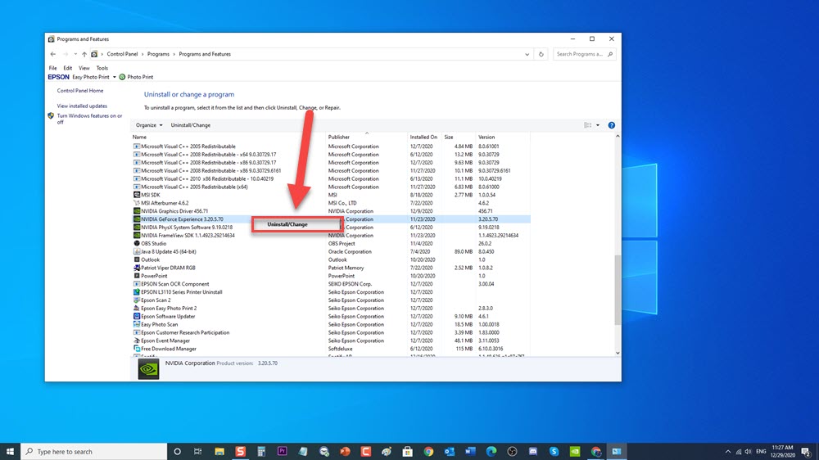Click the change view icon
Image resolution: width=819 pixels, height=460 pixels.
click(x=587, y=125)
